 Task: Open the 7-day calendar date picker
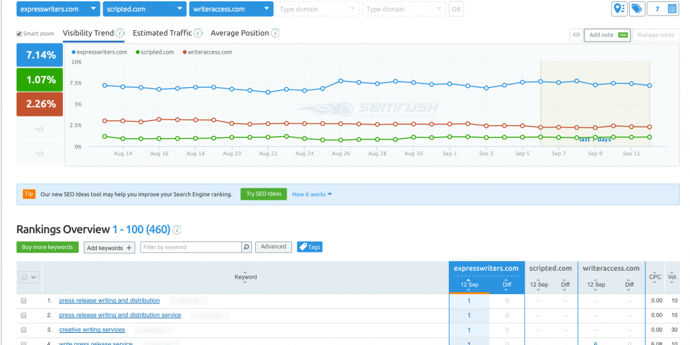663,9
